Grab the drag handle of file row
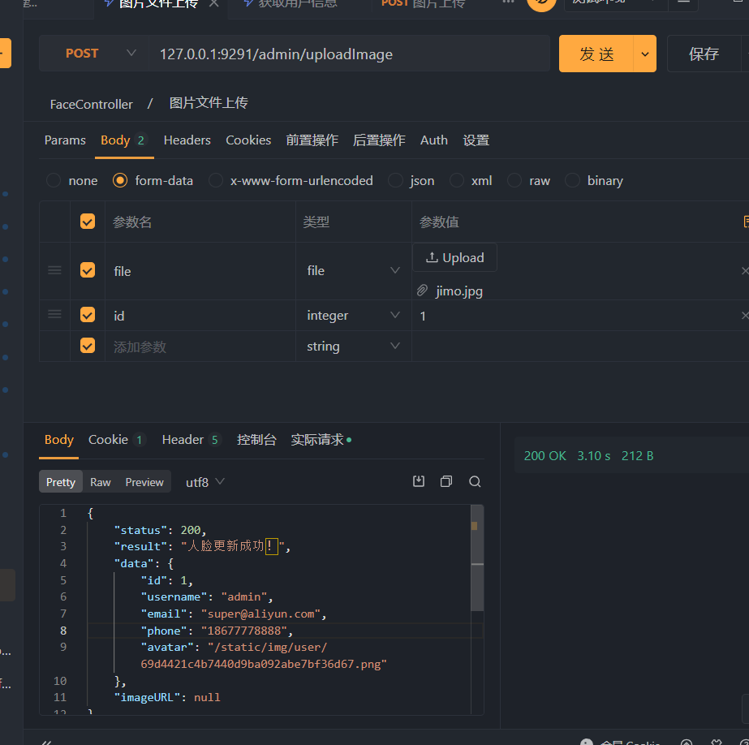 (x=54, y=270)
